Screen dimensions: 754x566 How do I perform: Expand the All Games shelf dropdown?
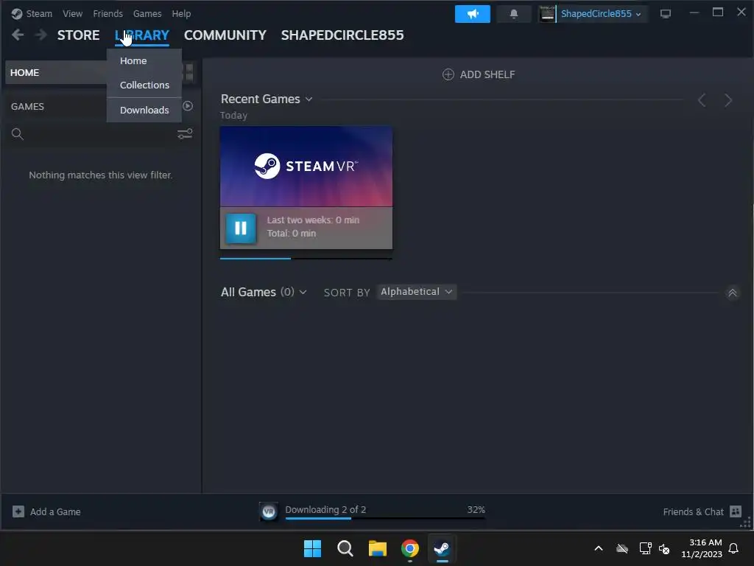(x=303, y=292)
